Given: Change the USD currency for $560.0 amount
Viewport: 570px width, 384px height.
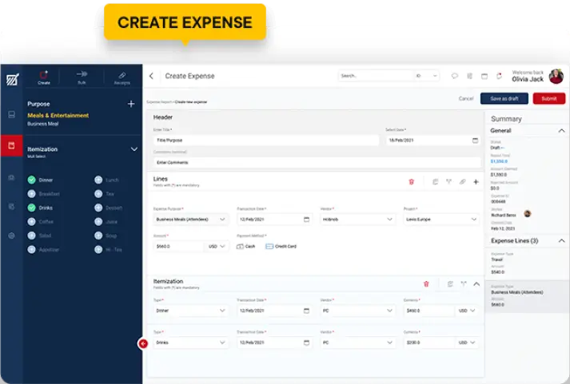Looking at the screenshot, I should (x=217, y=246).
